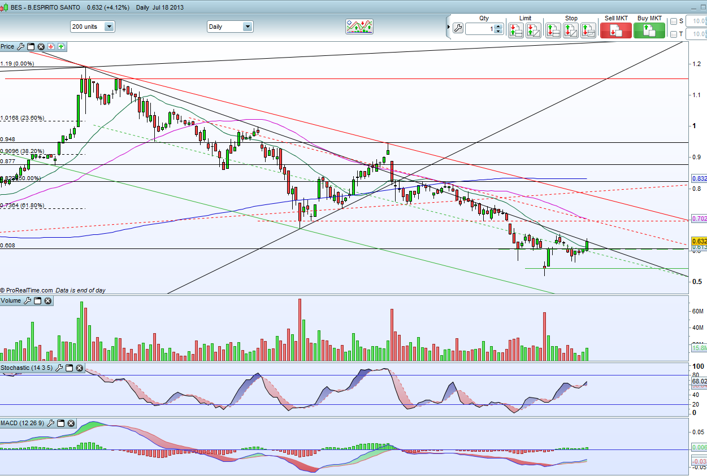Click the third Stop order icon
Image resolution: width=707 pixels, height=476 pixels.
tap(588, 30)
